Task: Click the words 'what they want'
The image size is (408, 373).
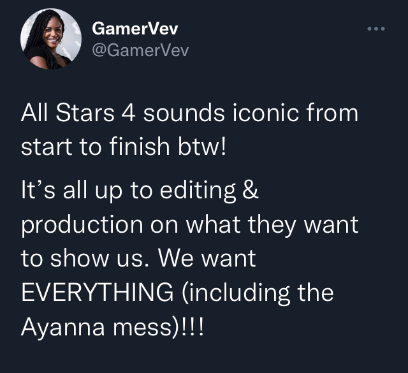Action: pos(272,225)
